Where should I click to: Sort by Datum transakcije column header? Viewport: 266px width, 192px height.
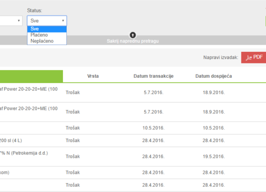(x=153, y=76)
